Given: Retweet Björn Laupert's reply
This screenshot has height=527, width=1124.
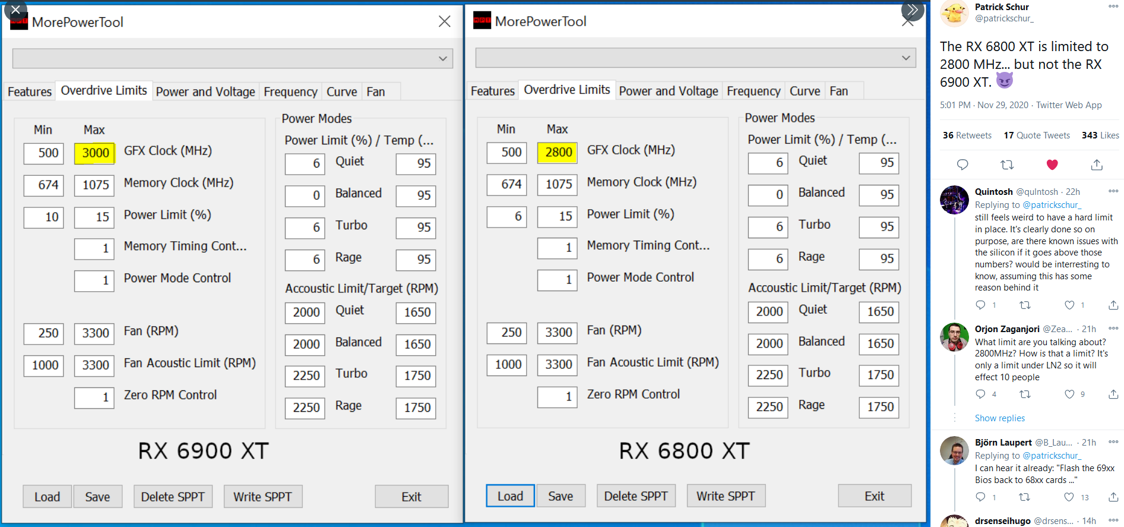Looking at the screenshot, I should pos(1025,497).
